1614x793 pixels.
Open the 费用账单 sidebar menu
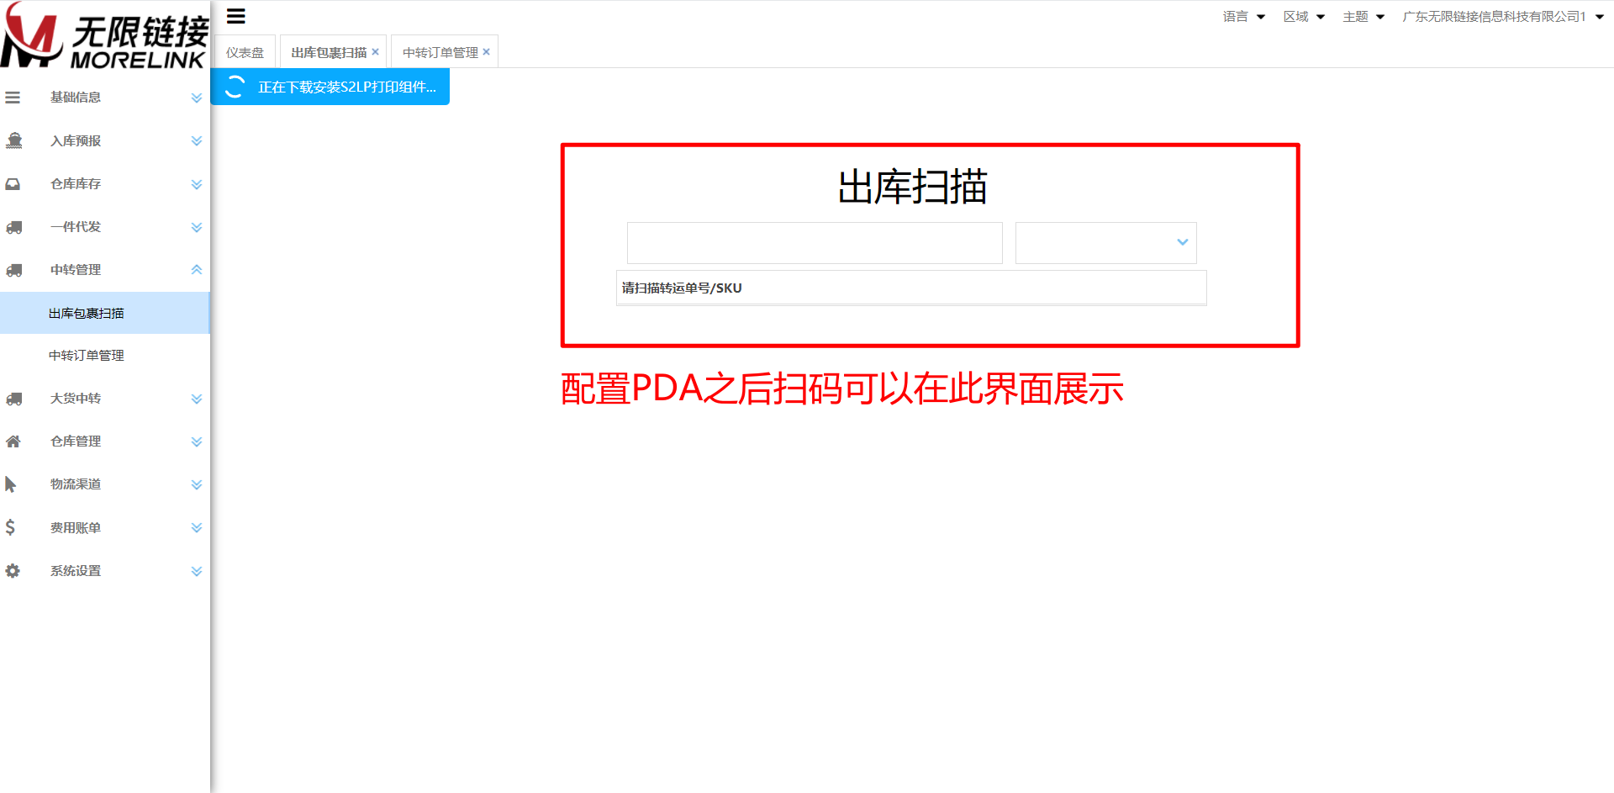click(104, 527)
